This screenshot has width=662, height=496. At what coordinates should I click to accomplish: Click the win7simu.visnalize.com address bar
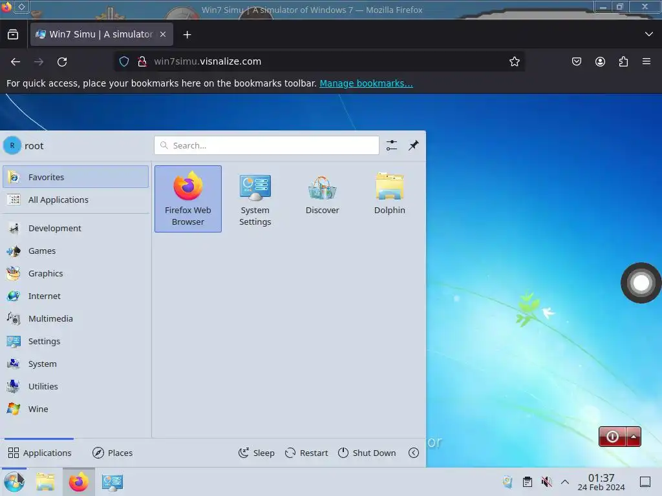[x=319, y=61]
